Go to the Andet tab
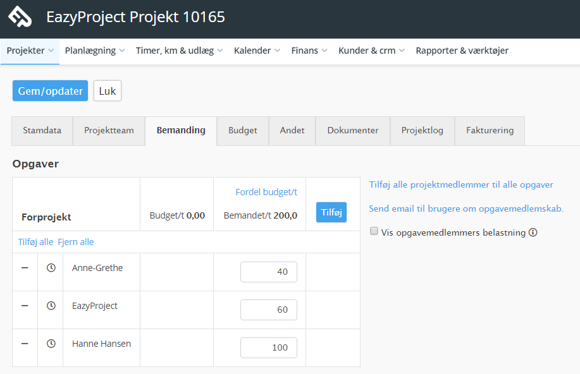The height and width of the screenshot is (374, 580). pos(292,130)
